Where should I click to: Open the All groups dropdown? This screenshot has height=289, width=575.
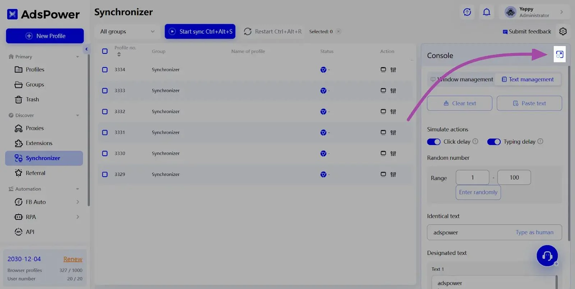(x=127, y=32)
